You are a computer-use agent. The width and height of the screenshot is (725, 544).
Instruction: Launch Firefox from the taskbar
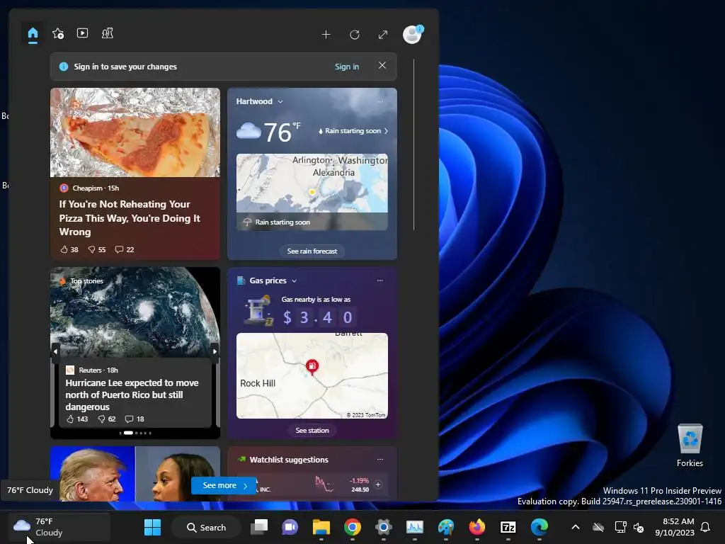point(476,527)
